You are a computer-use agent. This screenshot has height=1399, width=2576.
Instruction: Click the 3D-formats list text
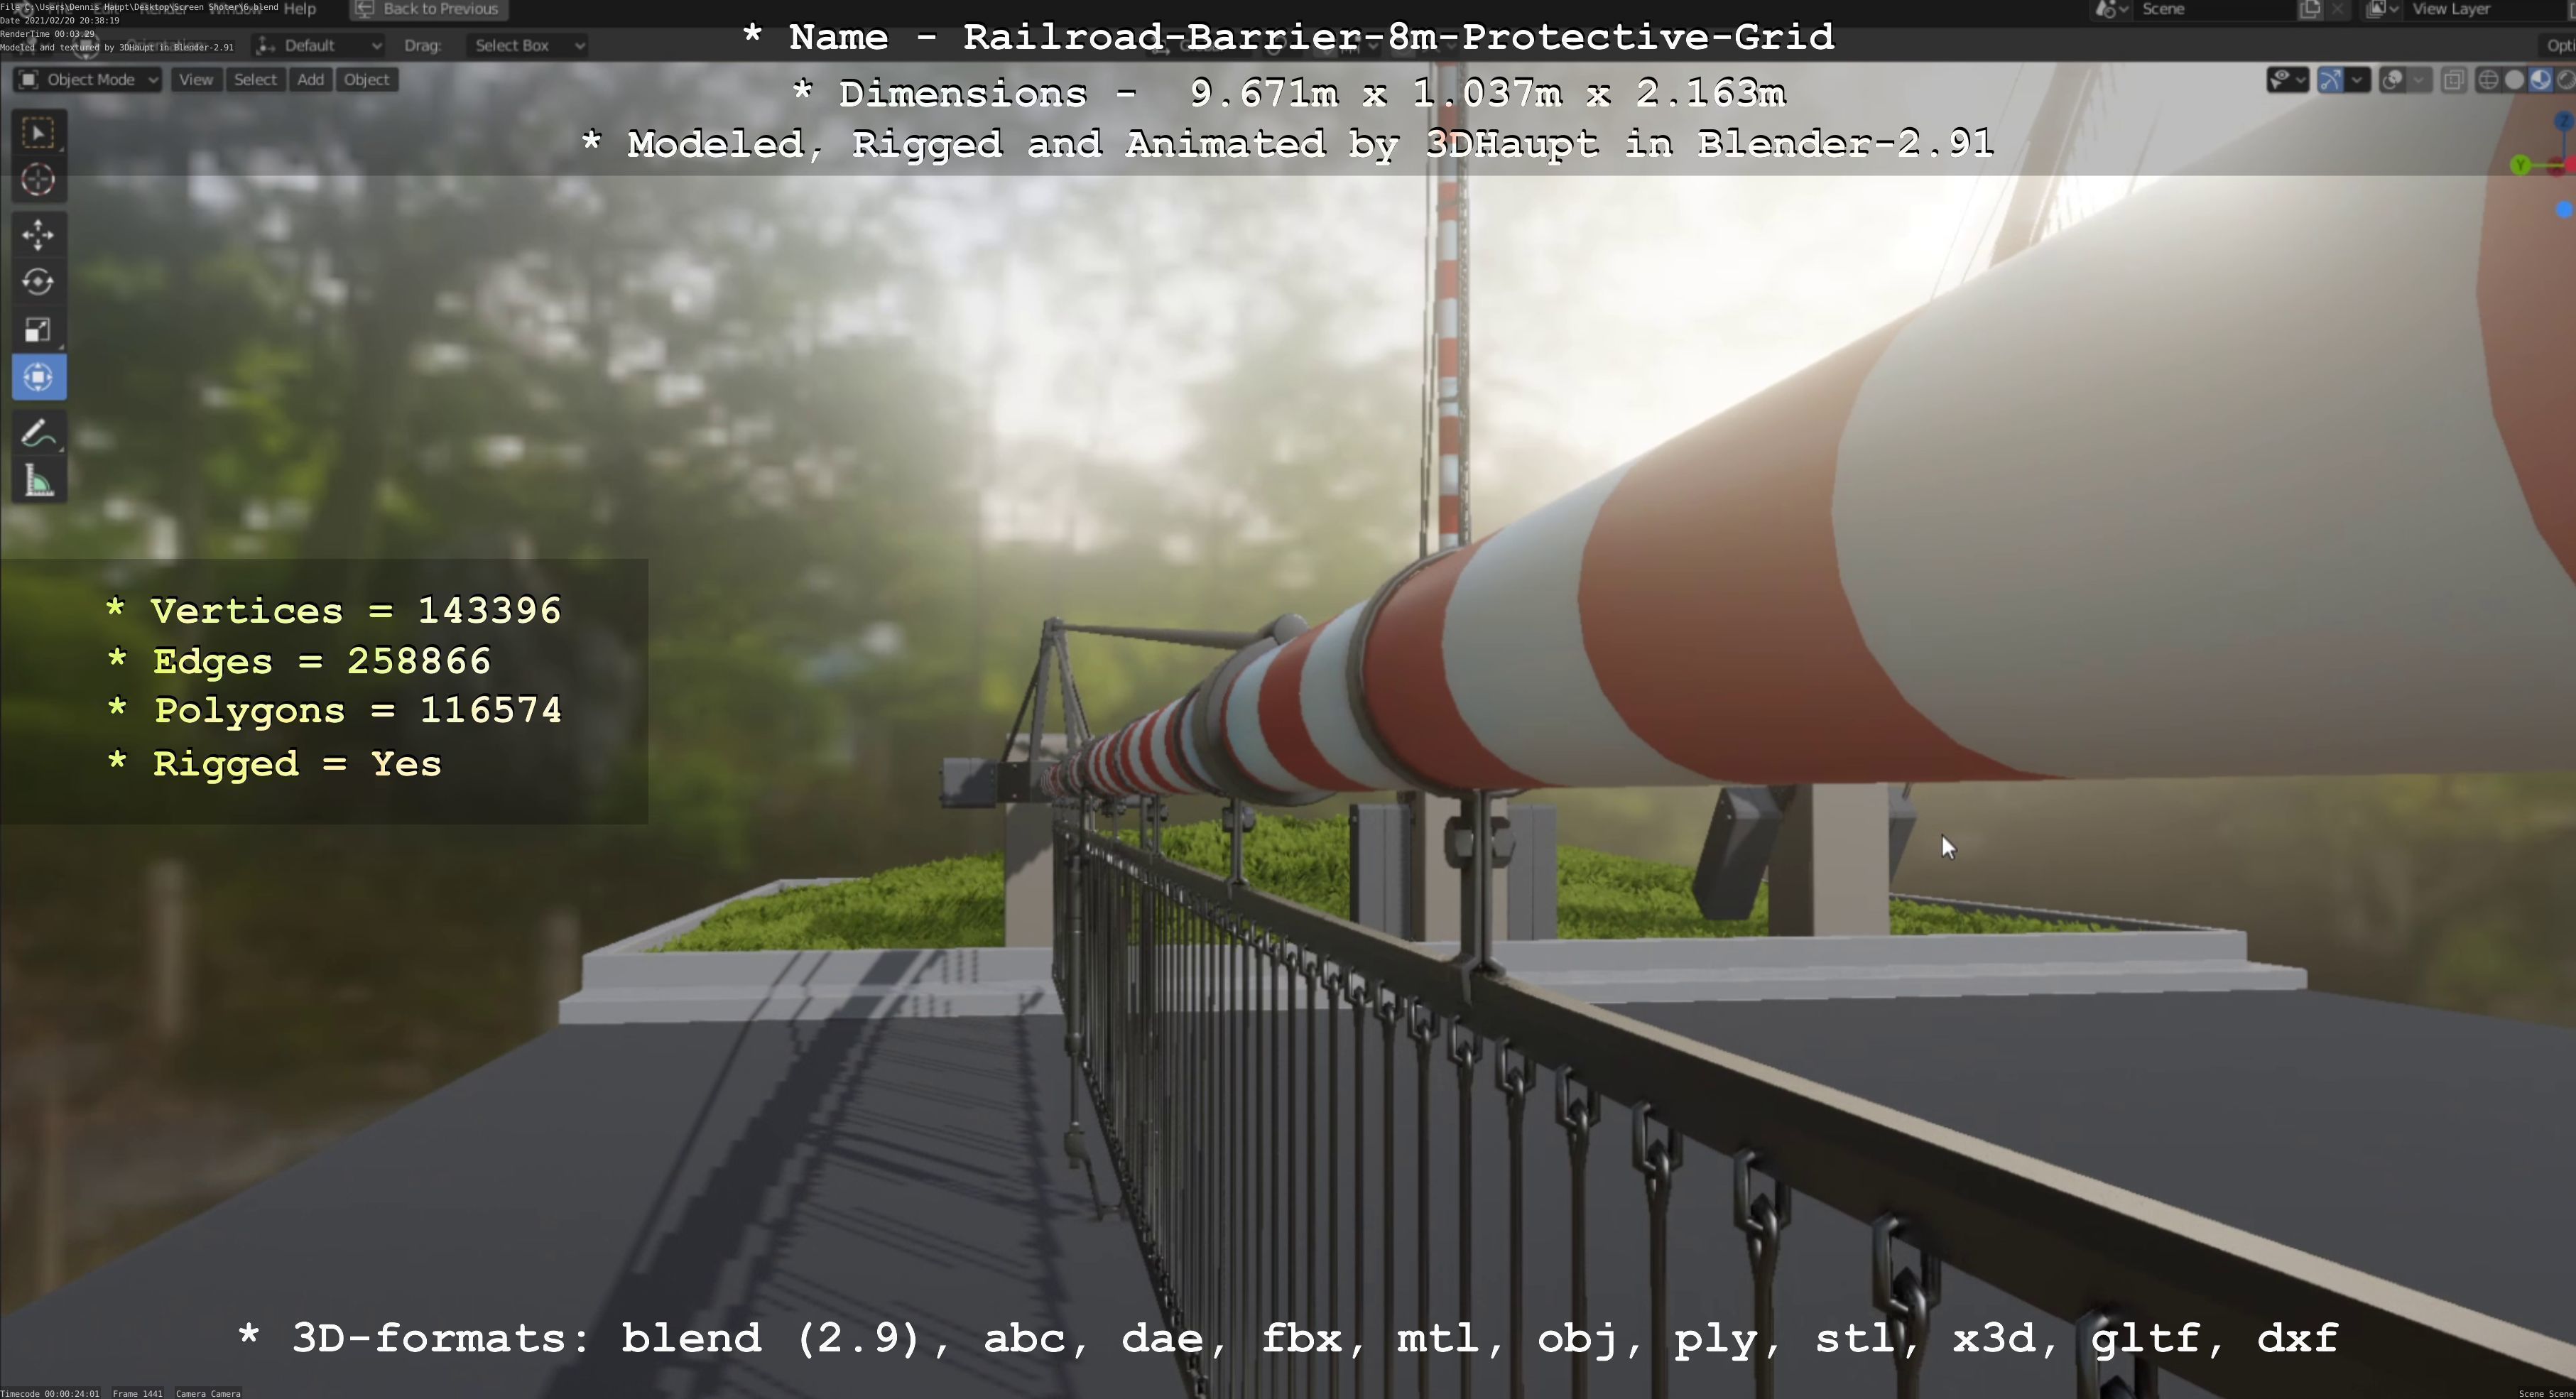(x=1288, y=1338)
